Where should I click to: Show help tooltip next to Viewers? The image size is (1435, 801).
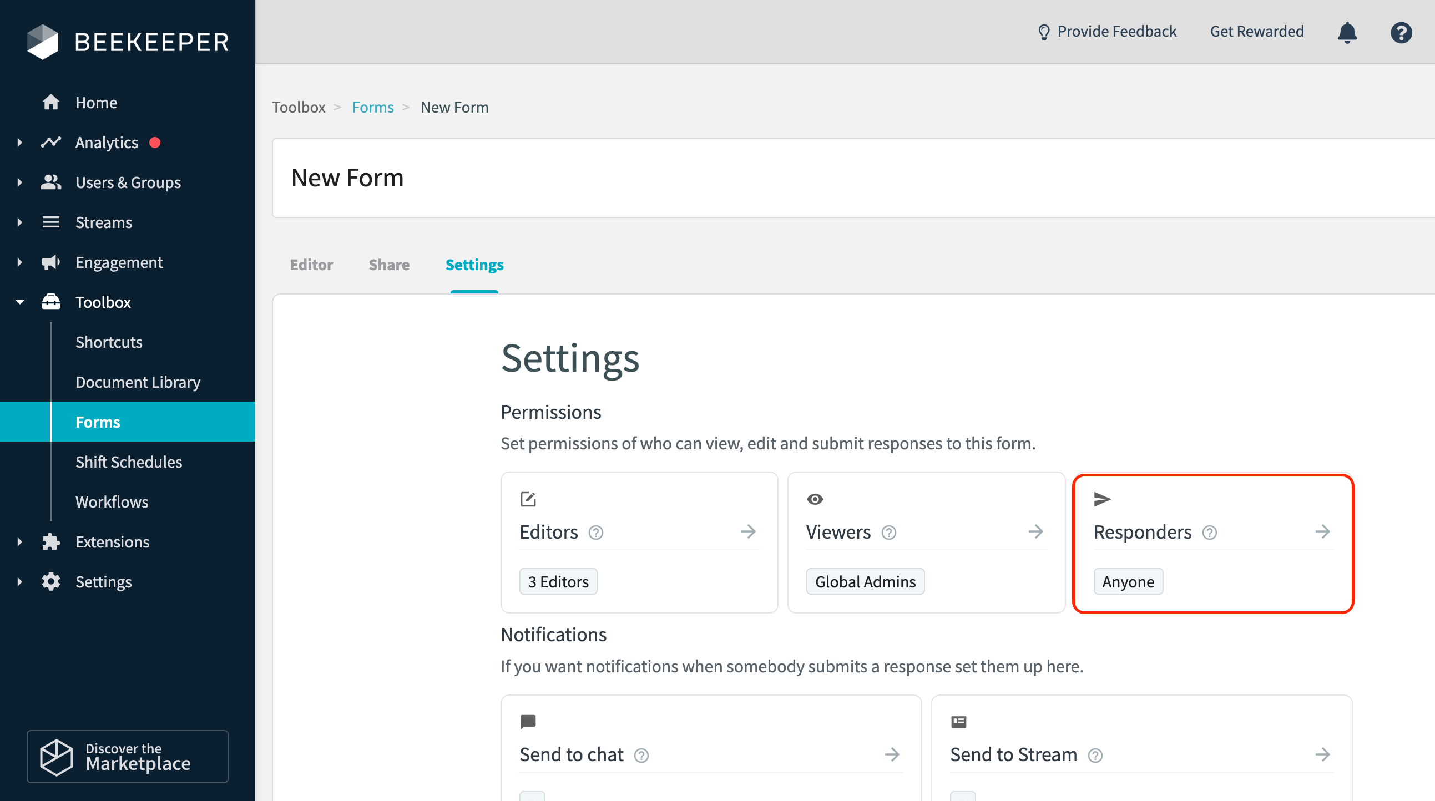888,533
